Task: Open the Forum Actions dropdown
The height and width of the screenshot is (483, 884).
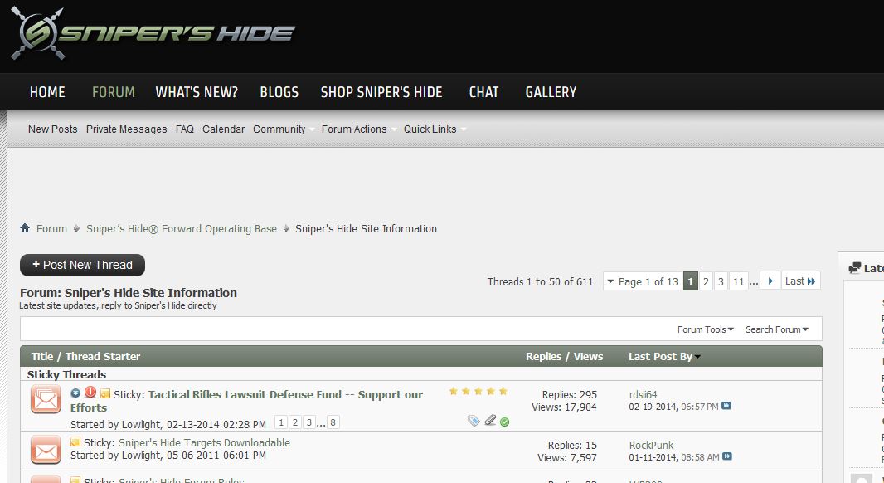Action: (x=359, y=129)
